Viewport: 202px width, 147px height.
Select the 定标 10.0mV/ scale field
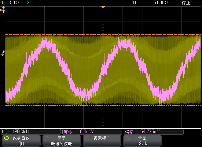92,132
